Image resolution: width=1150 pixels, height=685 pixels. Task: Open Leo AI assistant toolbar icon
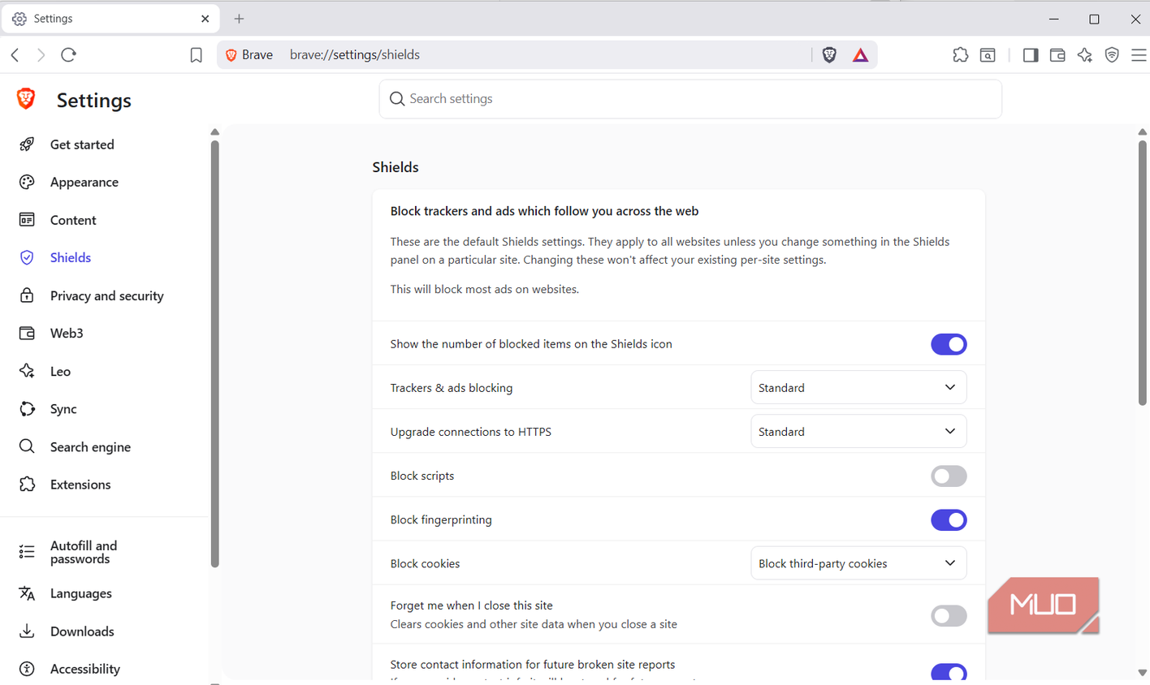click(x=1085, y=55)
